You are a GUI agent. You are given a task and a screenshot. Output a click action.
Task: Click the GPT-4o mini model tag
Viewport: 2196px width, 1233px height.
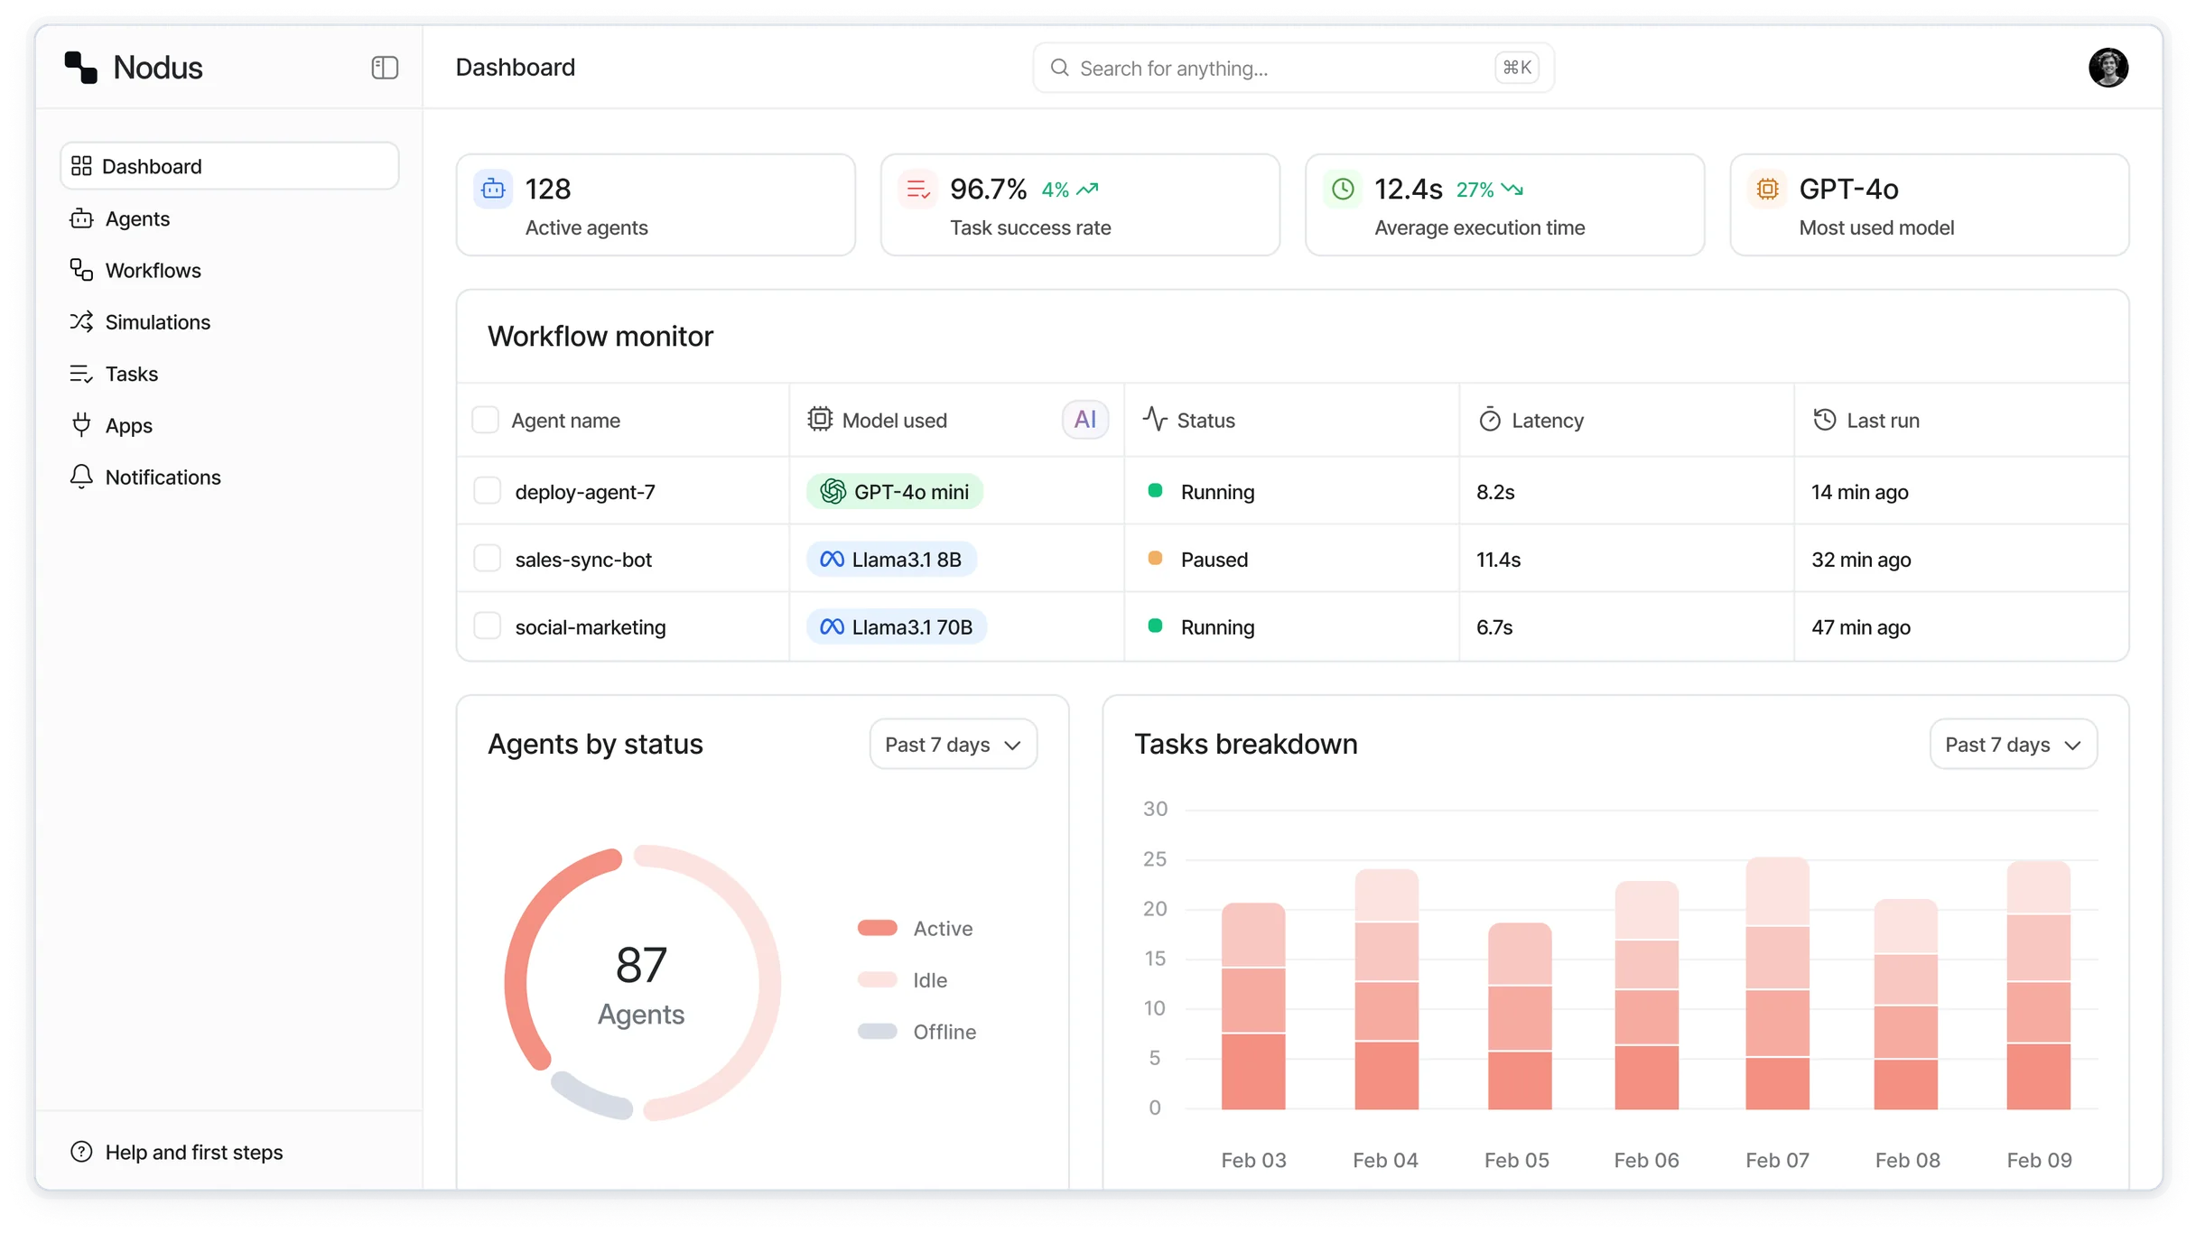894,492
